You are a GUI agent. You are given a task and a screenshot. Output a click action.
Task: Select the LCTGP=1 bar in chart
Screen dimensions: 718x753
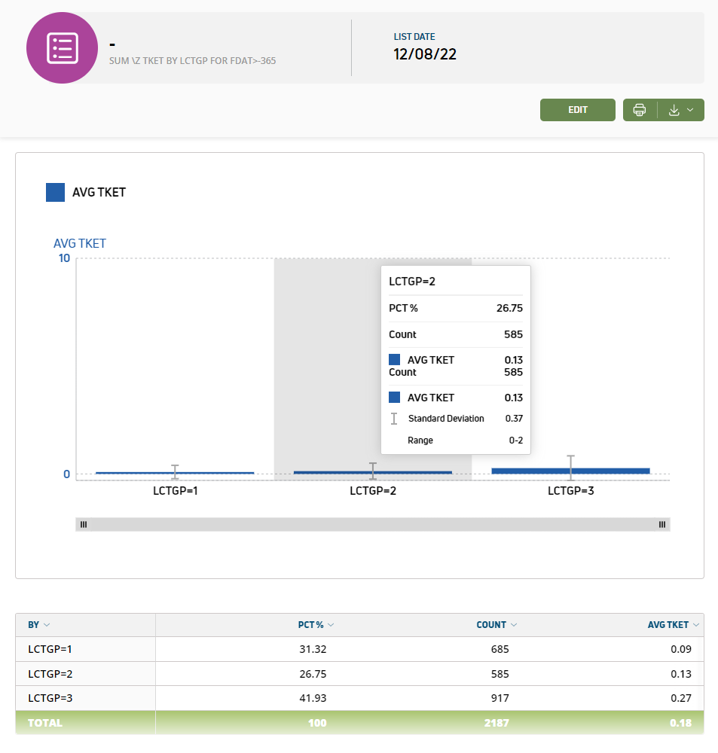(175, 473)
